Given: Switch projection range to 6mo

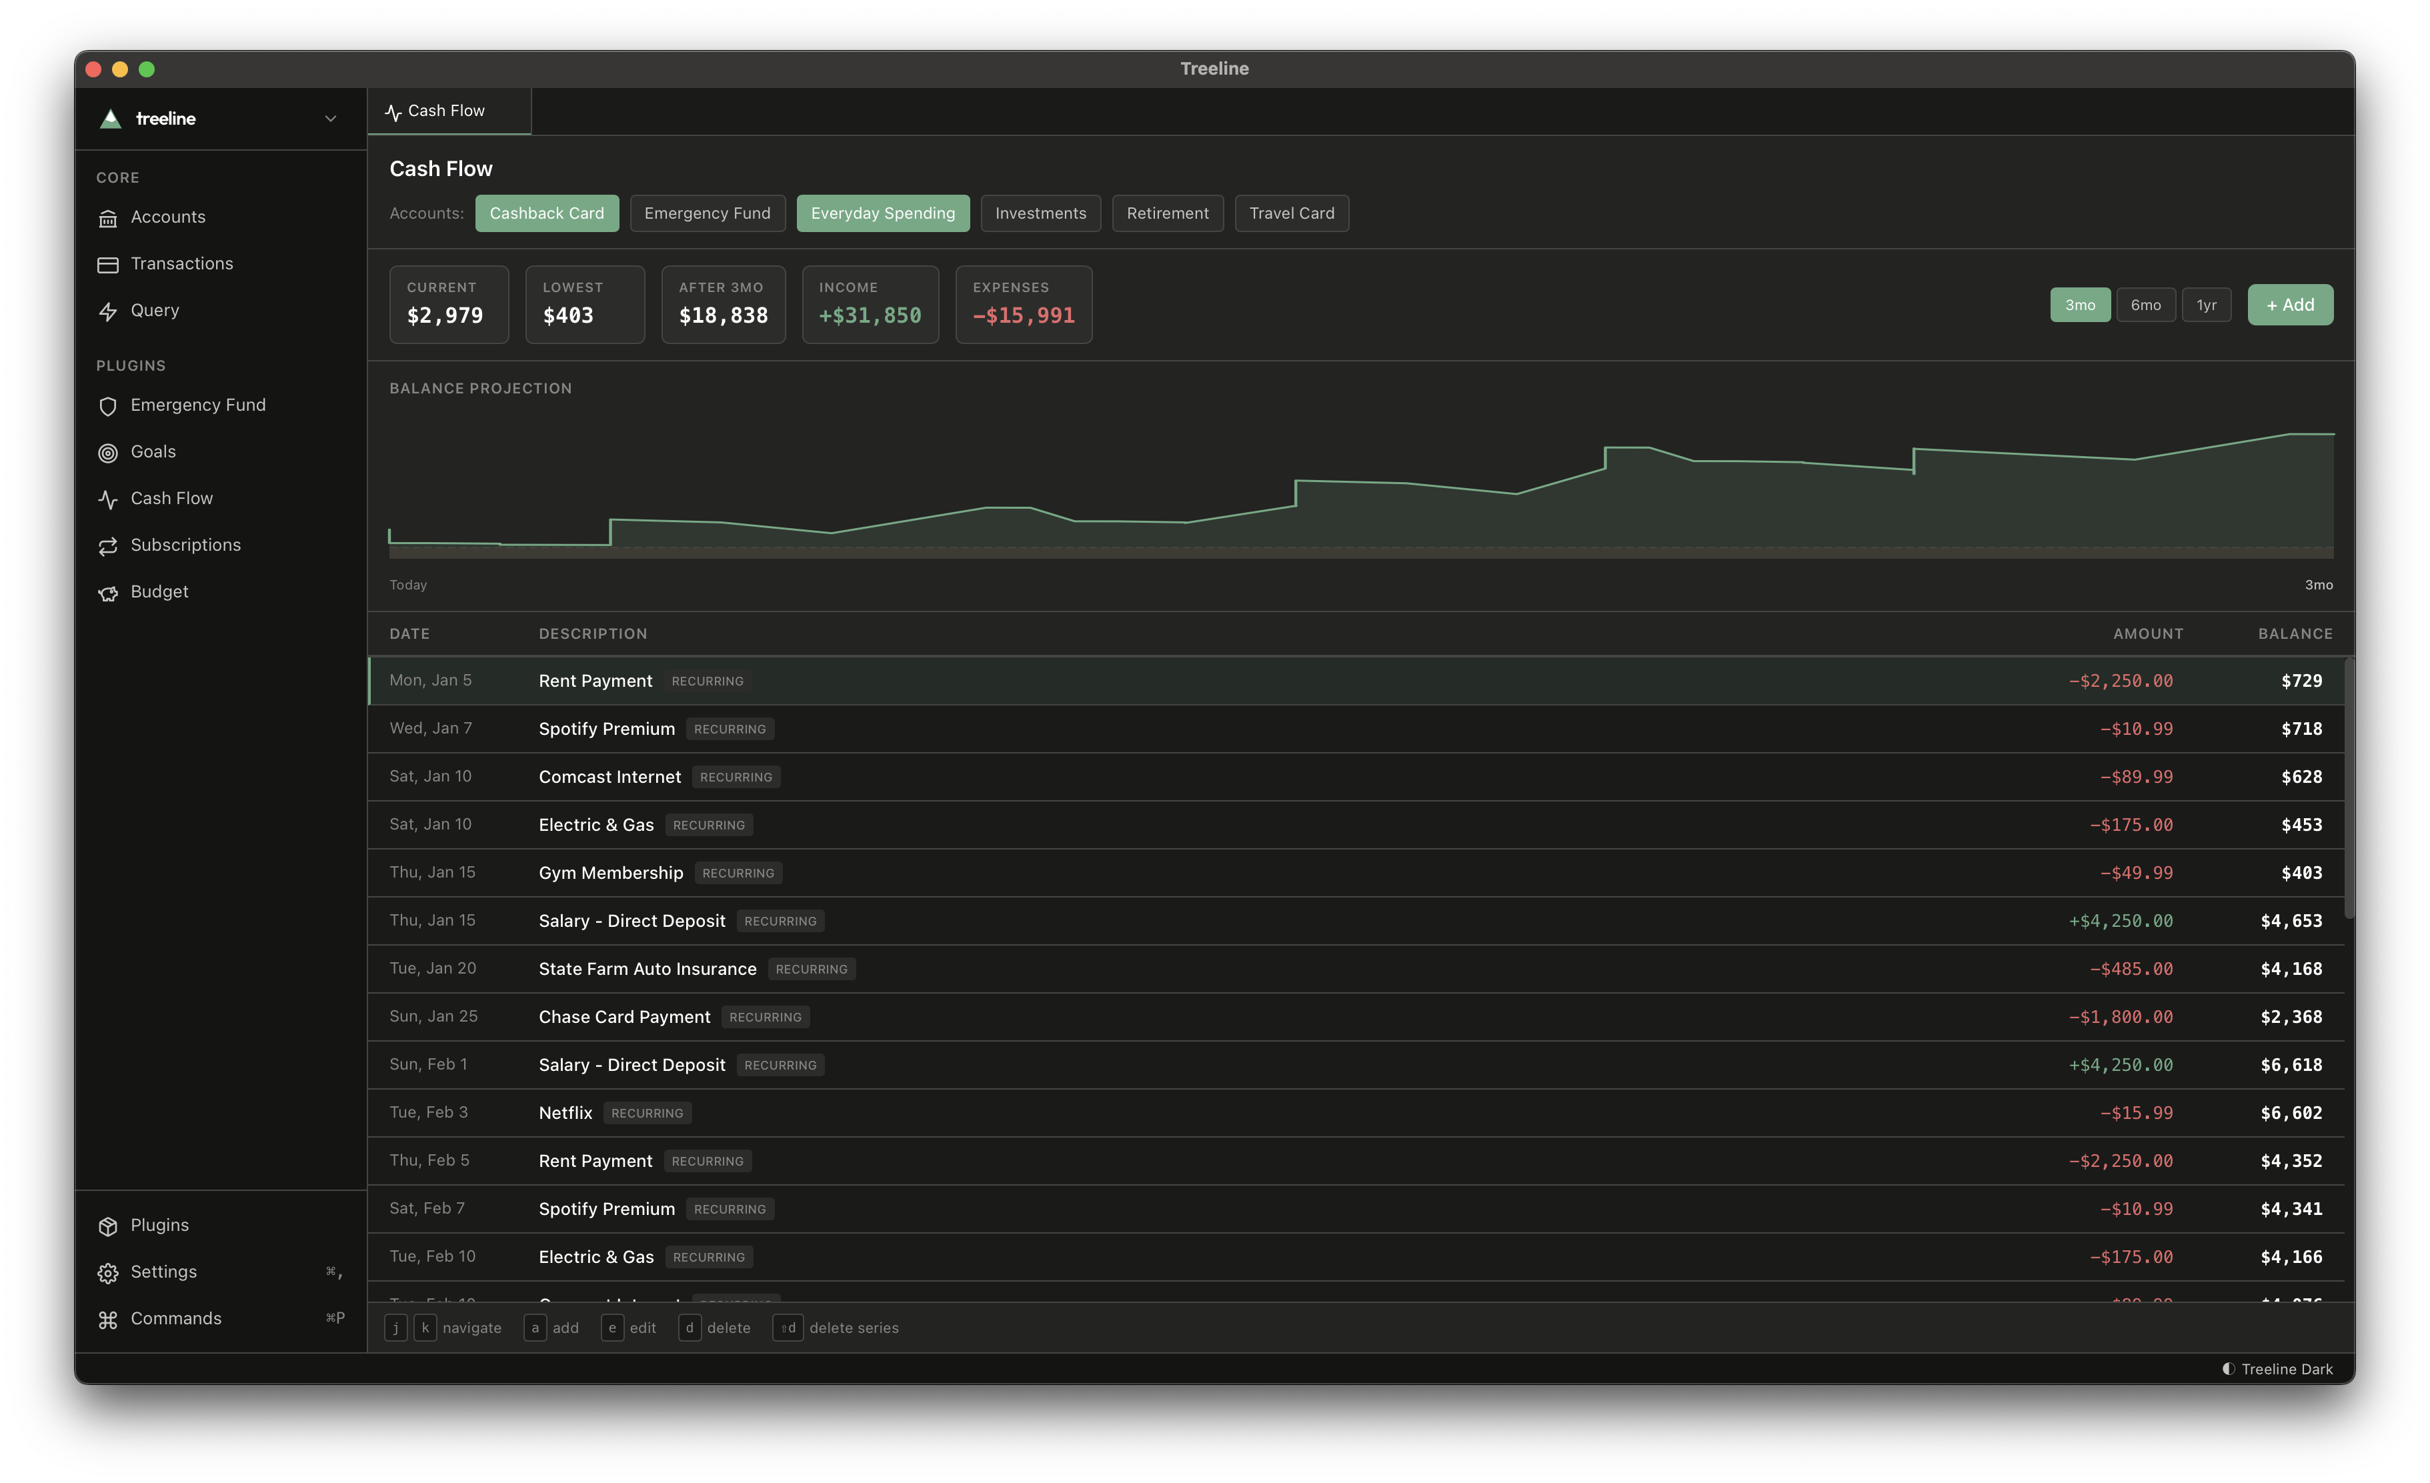Looking at the screenshot, I should click(2146, 305).
